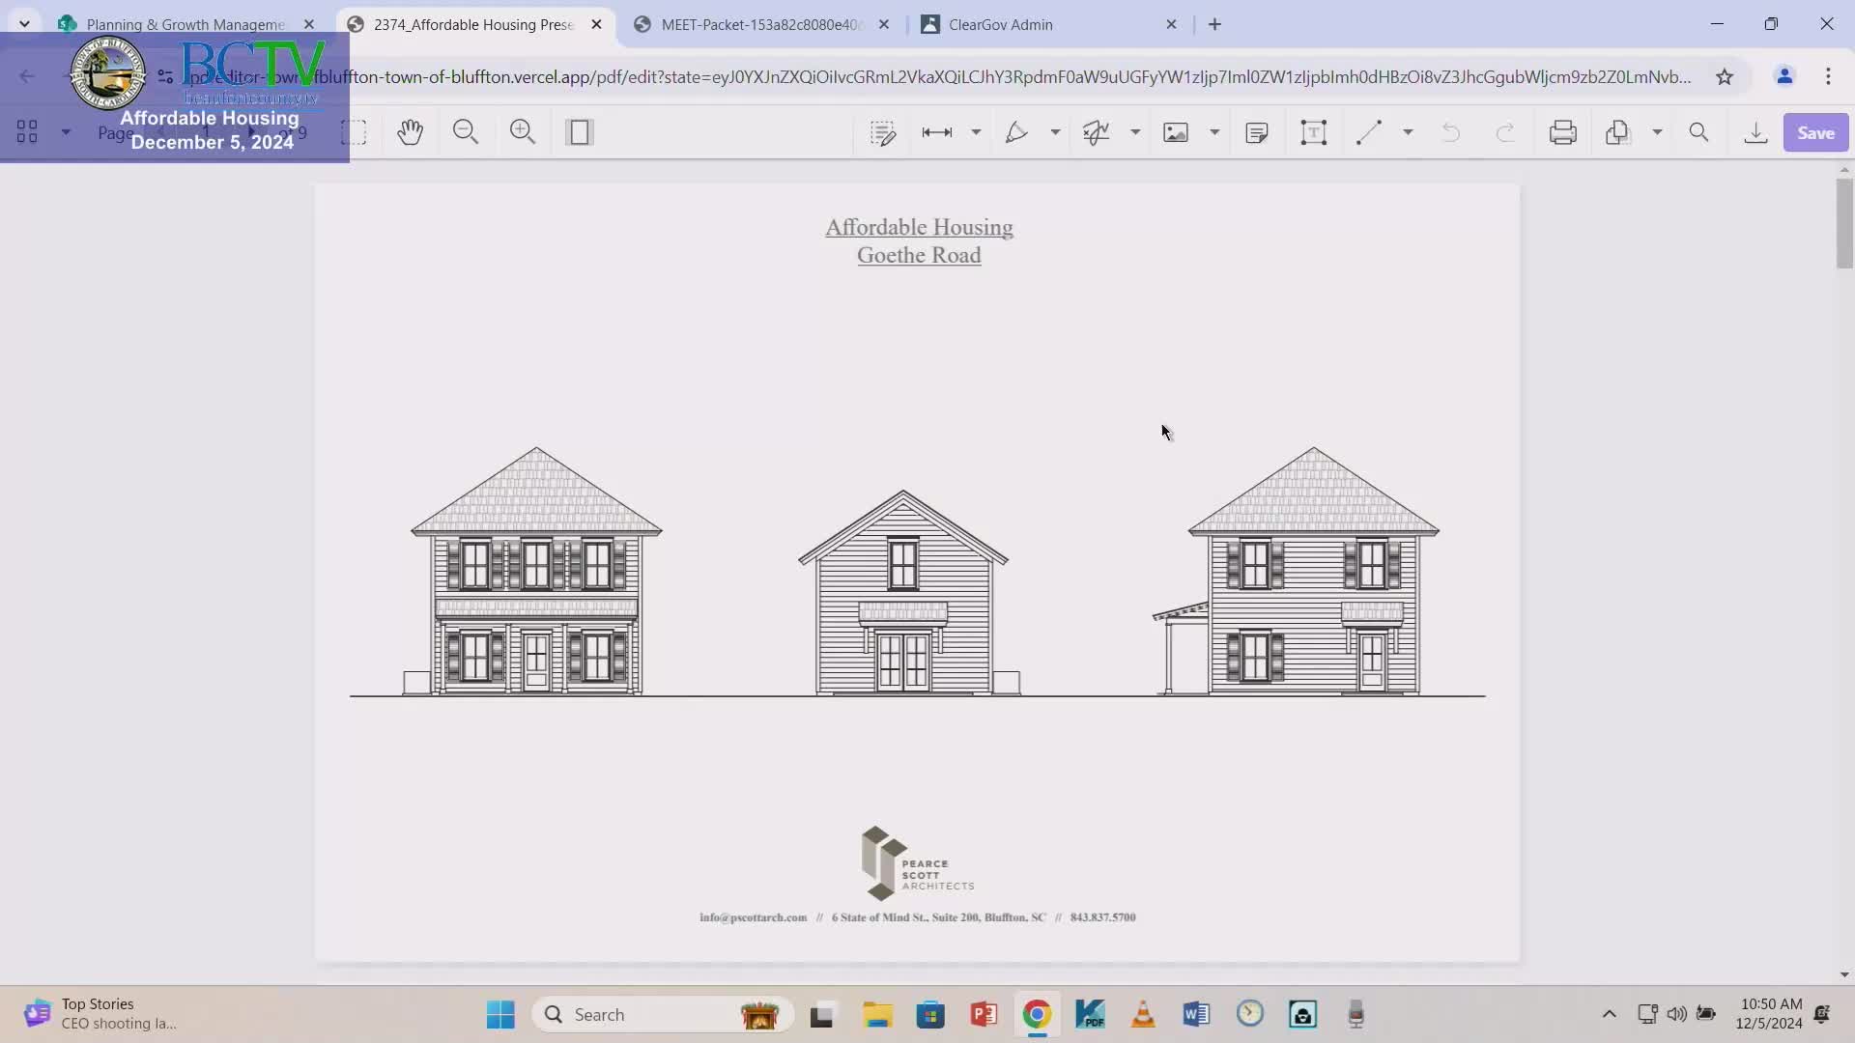Click the vertical scrollbar thumb

pyautogui.click(x=1844, y=224)
